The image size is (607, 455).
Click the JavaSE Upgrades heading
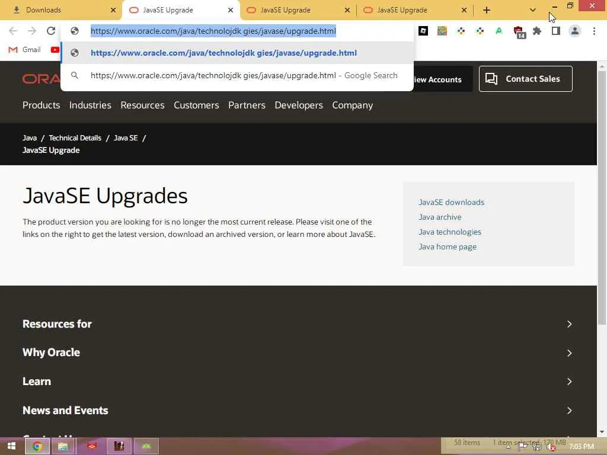105,196
